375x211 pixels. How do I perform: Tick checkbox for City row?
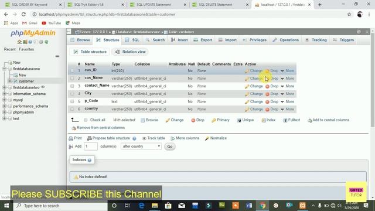[x=72, y=94]
